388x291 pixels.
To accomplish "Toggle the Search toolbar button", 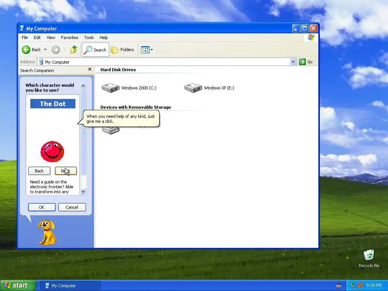I will coord(95,50).
